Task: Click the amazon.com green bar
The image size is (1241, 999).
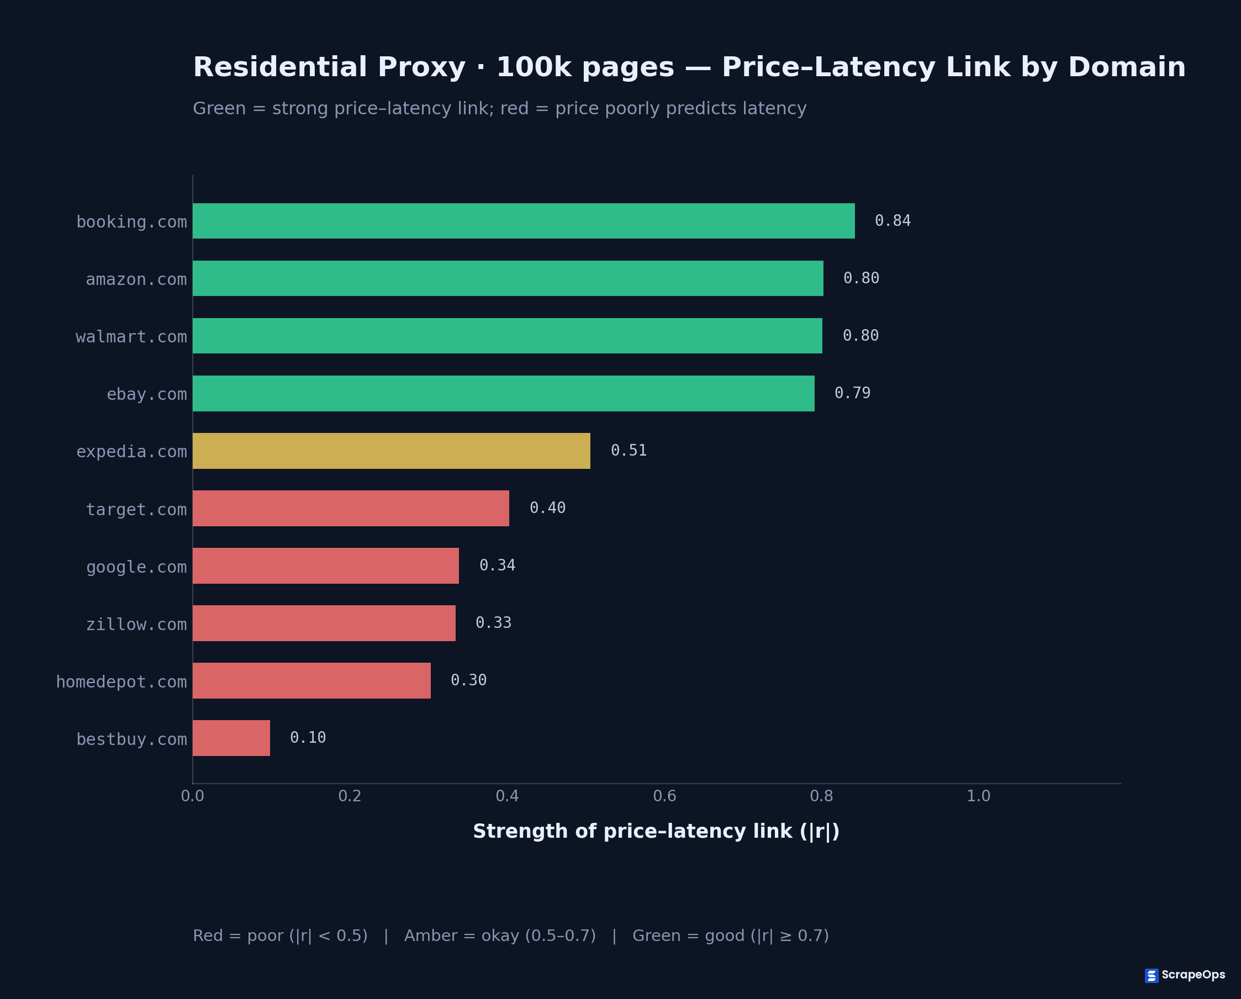Action: 508,278
